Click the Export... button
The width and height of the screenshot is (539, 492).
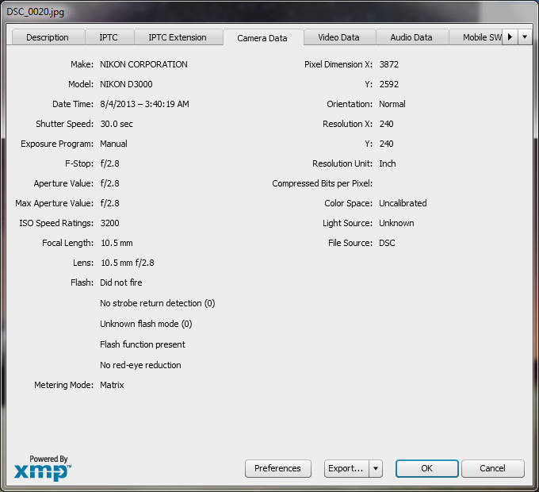pos(346,468)
